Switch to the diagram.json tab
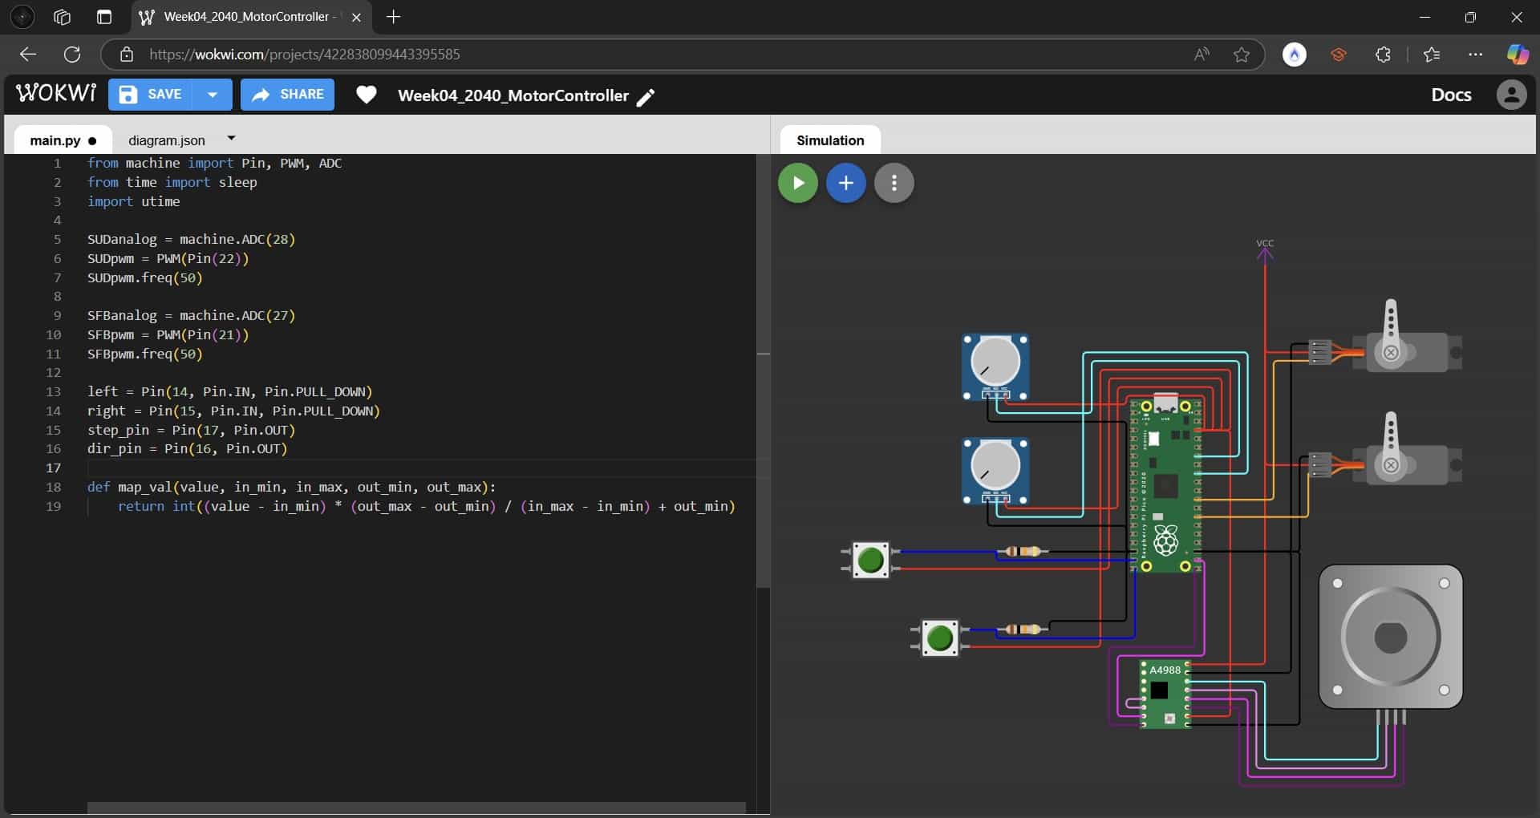 [x=167, y=140]
